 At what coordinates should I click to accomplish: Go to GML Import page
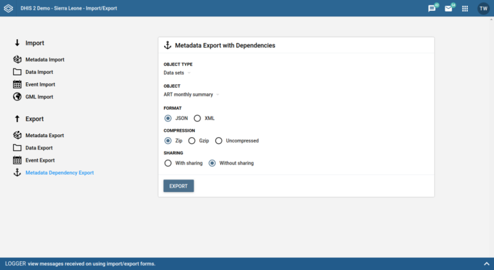click(39, 97)
